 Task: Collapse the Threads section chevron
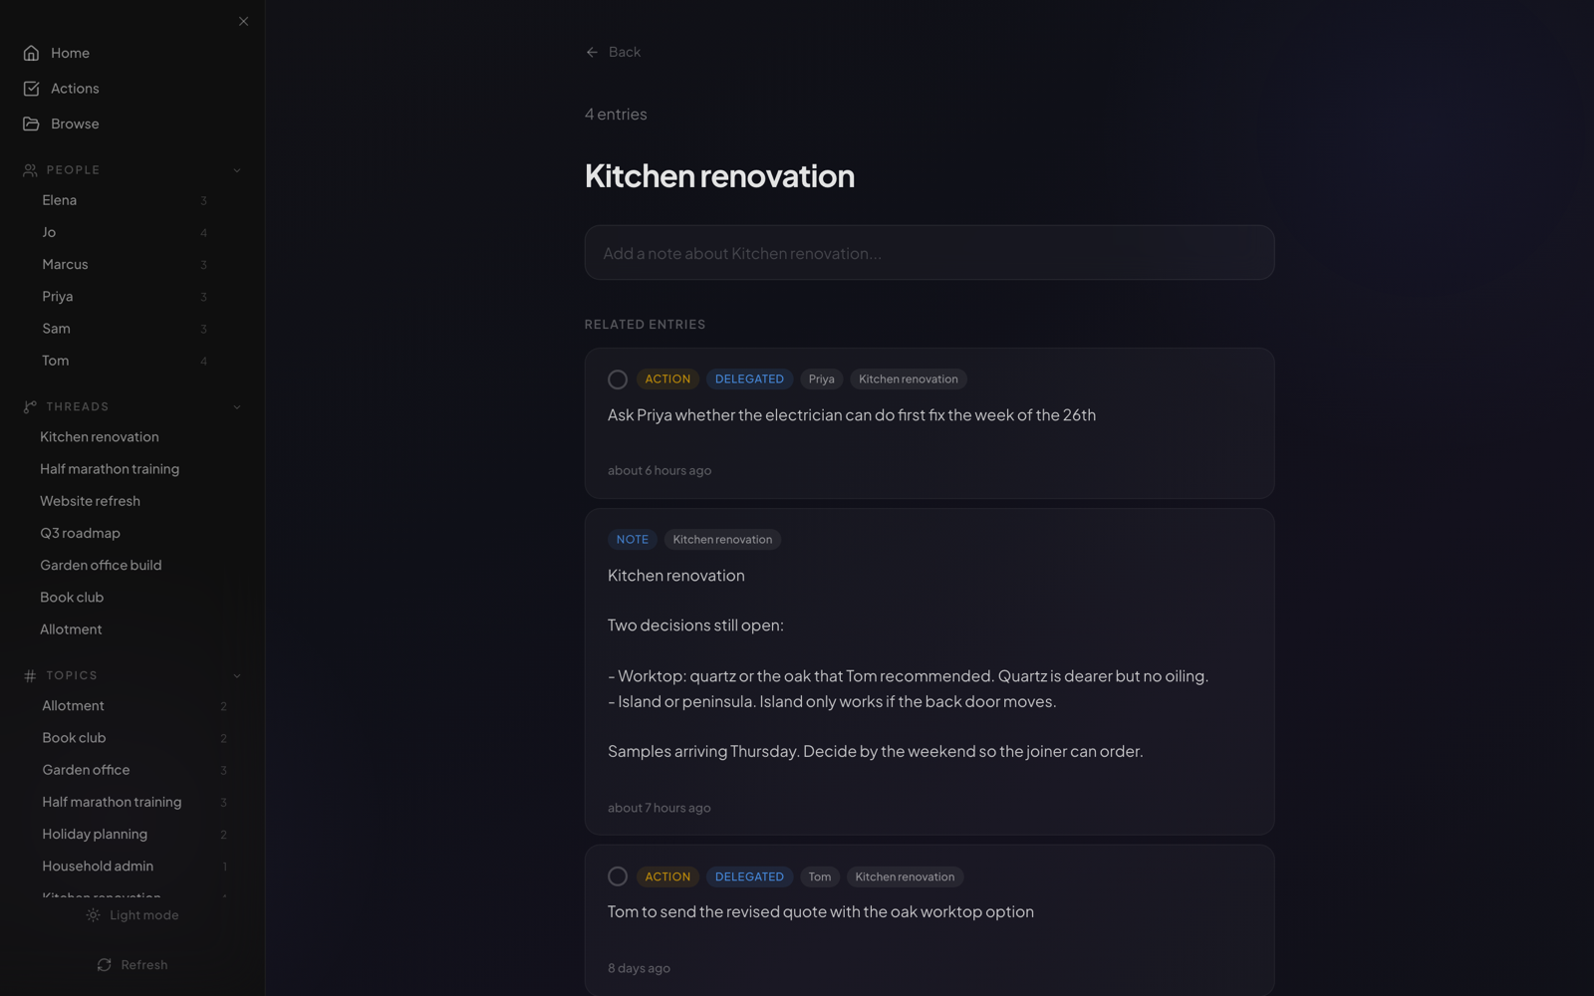click(x=237, y=406)
